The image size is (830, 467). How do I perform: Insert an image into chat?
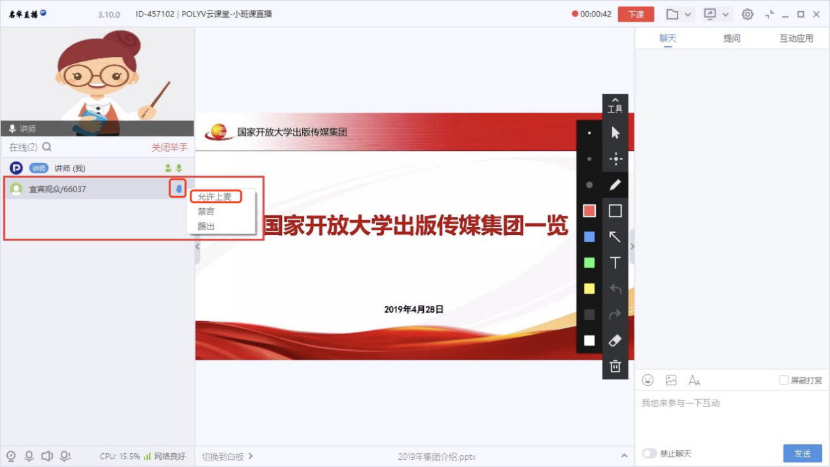[x=671, y=380]
